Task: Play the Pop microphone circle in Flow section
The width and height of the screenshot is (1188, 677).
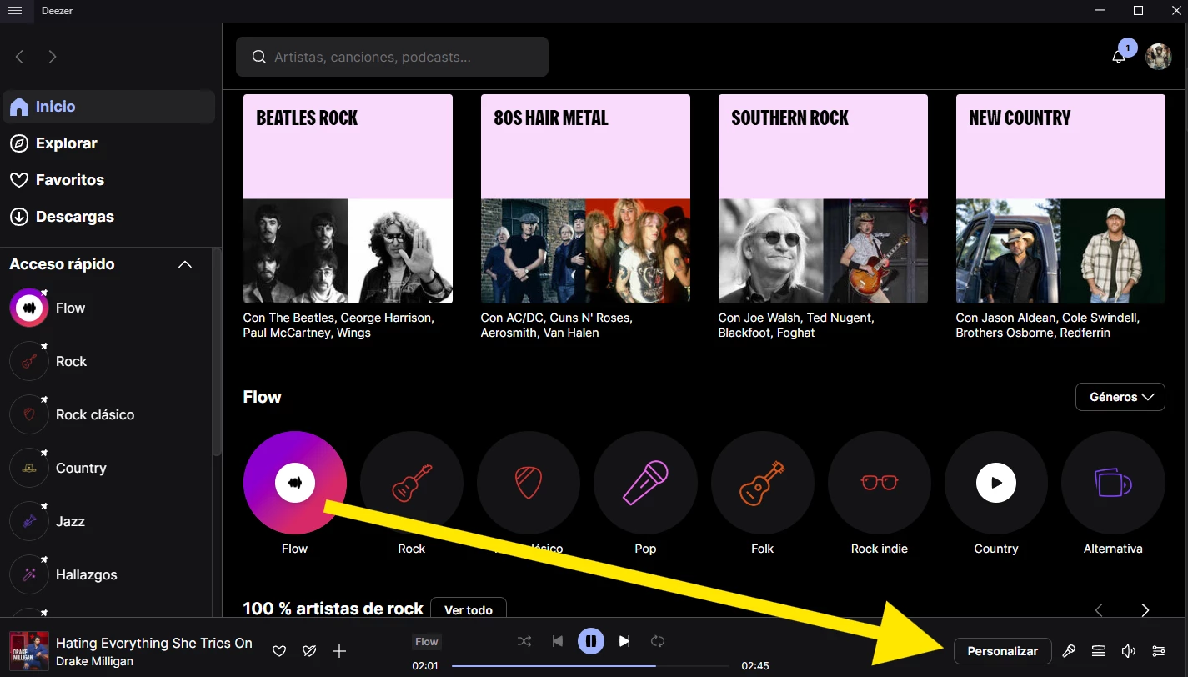Action: 645,482
